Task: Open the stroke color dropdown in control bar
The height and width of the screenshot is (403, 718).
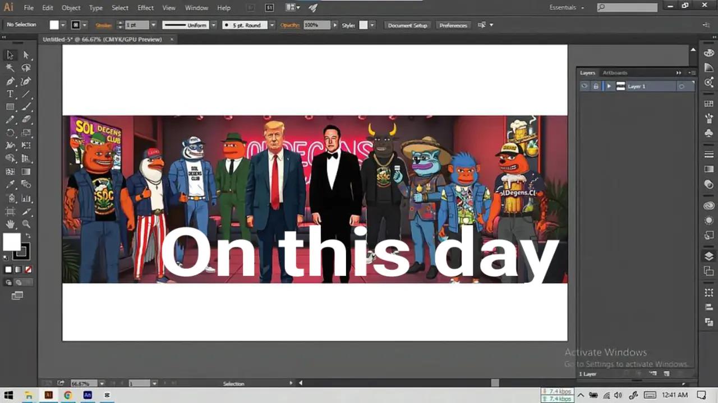Action: (85, 25)
